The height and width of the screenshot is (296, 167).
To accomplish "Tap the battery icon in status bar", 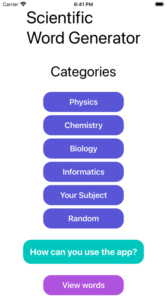I will point(160,4).
